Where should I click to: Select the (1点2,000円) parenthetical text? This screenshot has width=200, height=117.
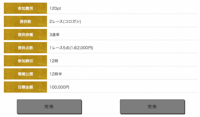(x=81, y=48)
